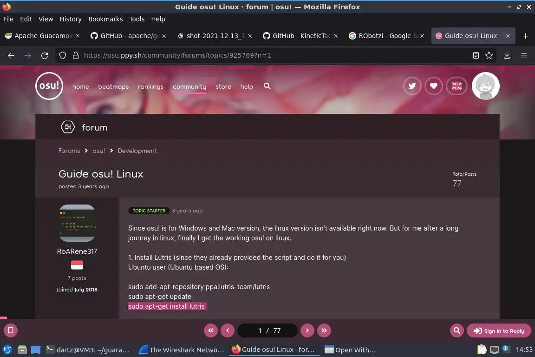535x357 pixels.
Task: Go to previous post arrow
Action: tap(228, 331)
